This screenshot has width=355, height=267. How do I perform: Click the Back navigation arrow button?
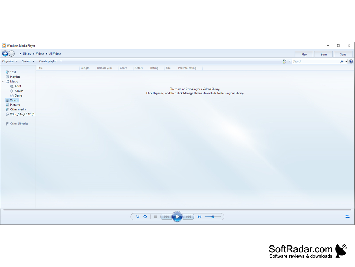pyautogui.click(x=5, y=53)
